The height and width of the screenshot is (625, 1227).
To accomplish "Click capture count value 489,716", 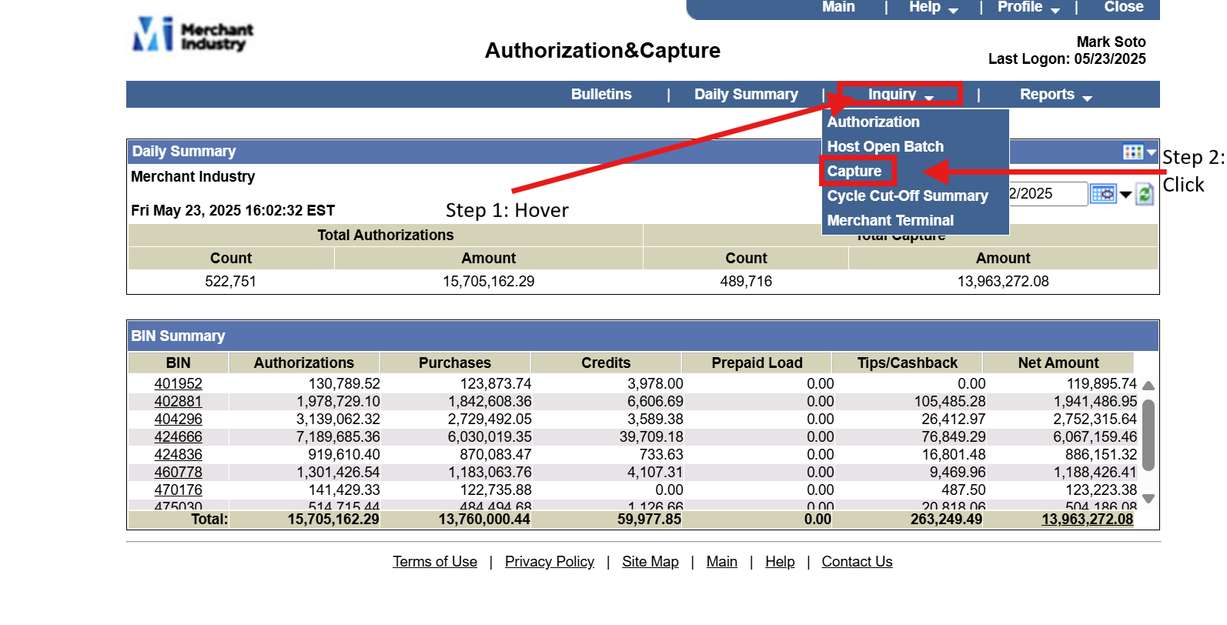I will pyautogui.click(x=746, y=282).
